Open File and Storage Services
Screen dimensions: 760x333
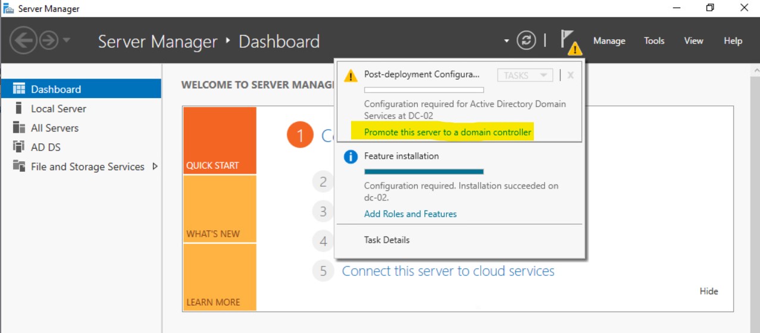[87, 167]
